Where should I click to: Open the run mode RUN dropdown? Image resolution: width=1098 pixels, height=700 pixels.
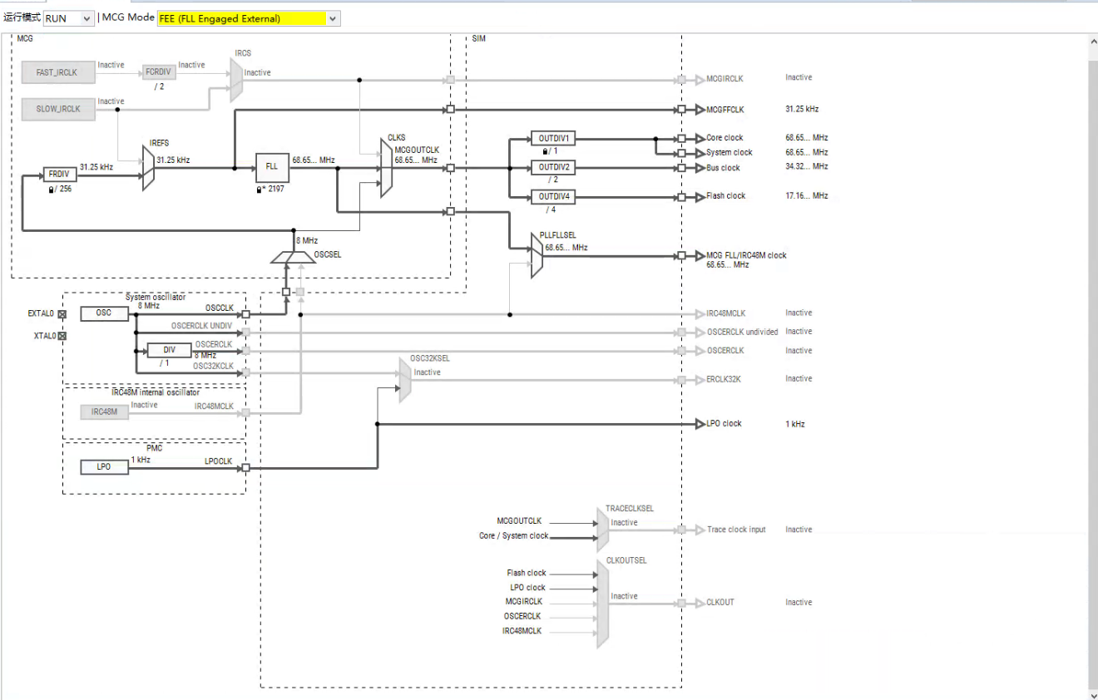click(x=68, y=18)
